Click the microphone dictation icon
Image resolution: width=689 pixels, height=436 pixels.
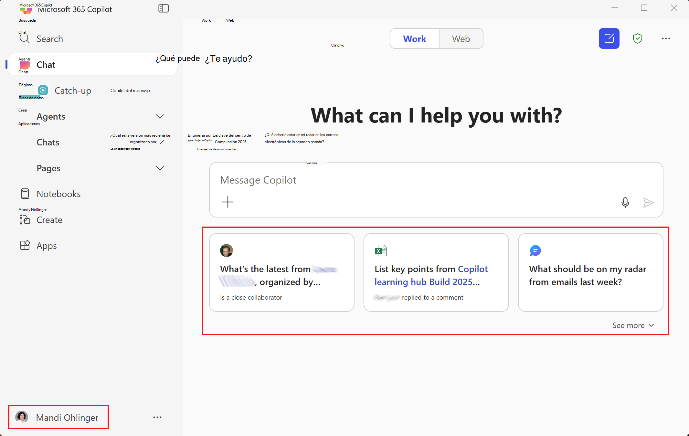[x=625, y=203]
